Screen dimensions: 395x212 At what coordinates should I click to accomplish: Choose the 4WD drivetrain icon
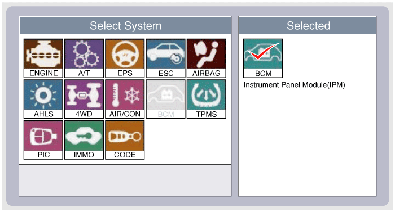click(84, 99)
